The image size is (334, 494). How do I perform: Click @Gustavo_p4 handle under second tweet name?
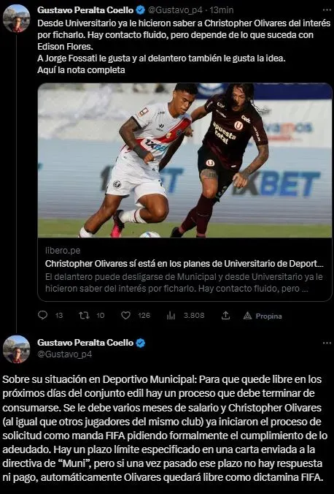click(x=65, y=354)
